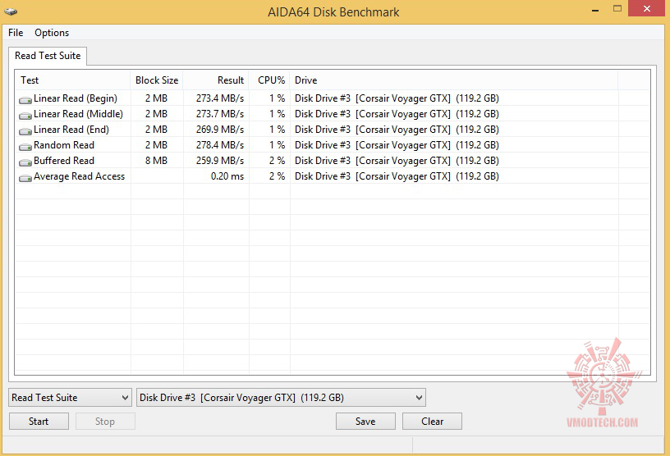Screen dimensions: 670x456
Task: Click the Average Read Access disk icon
Action: [25, 177]
